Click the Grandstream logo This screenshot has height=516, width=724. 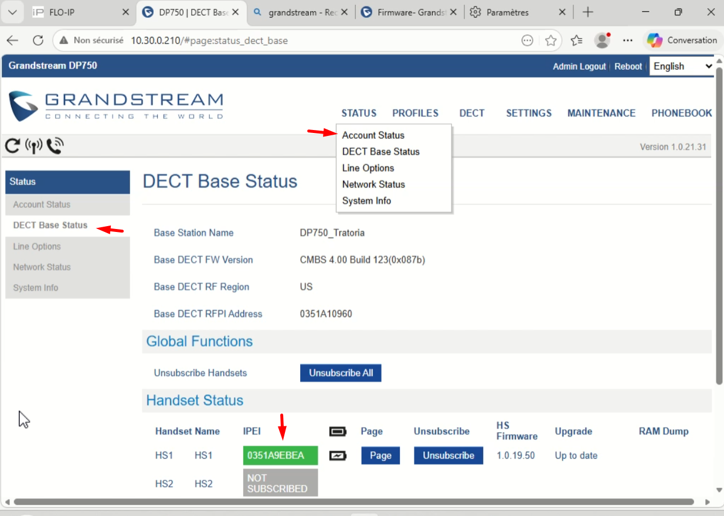click(116, 106)
